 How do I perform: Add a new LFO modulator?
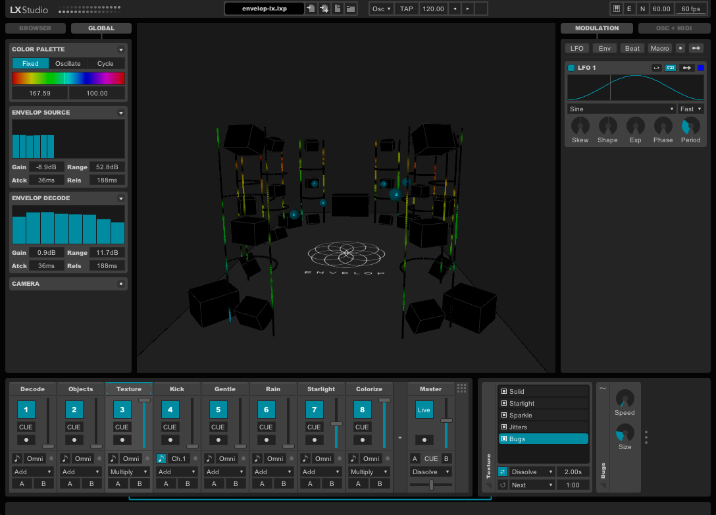tap(576, 48)
